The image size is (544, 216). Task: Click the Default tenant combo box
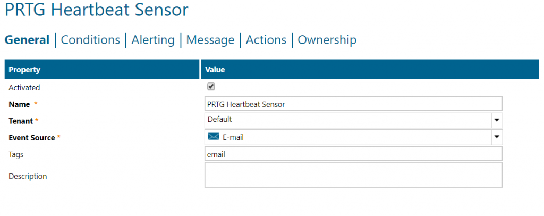(348, 120)
